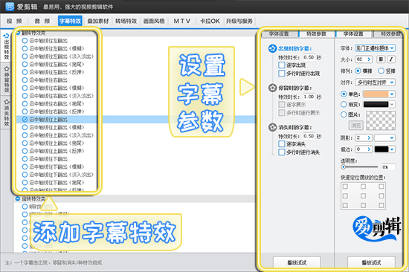
Task: Click the black 渐变 gradient swatch
Action: (x=376, y=104)
